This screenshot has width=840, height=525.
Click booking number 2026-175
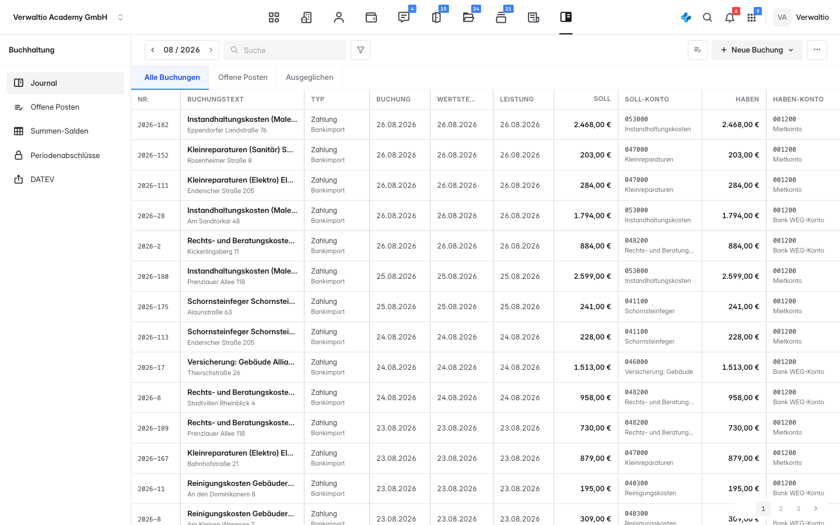[153, 307]
